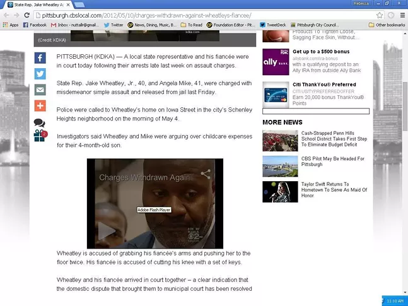Viewport: 408px width, 306px height.
Task: Open Foundation Editor bookmark
Action: pos(231,25)
